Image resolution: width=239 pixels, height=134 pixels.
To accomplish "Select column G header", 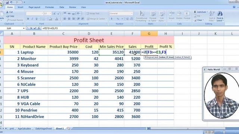I will (149, 33).
